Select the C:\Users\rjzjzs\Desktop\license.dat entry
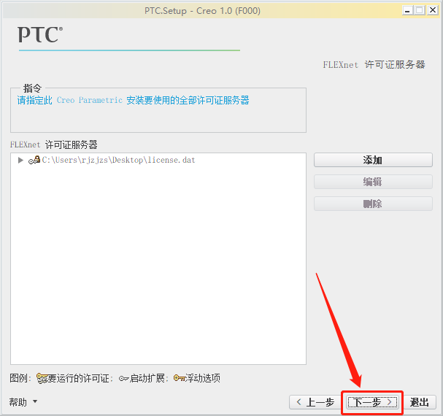 click(119, 161)
